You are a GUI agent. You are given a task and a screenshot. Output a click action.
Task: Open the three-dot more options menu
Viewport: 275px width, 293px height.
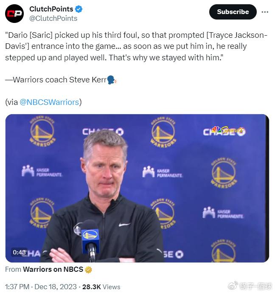(265, 12)
